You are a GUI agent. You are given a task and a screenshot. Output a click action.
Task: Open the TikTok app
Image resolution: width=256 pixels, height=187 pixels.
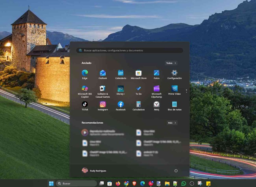pos(85,104)
